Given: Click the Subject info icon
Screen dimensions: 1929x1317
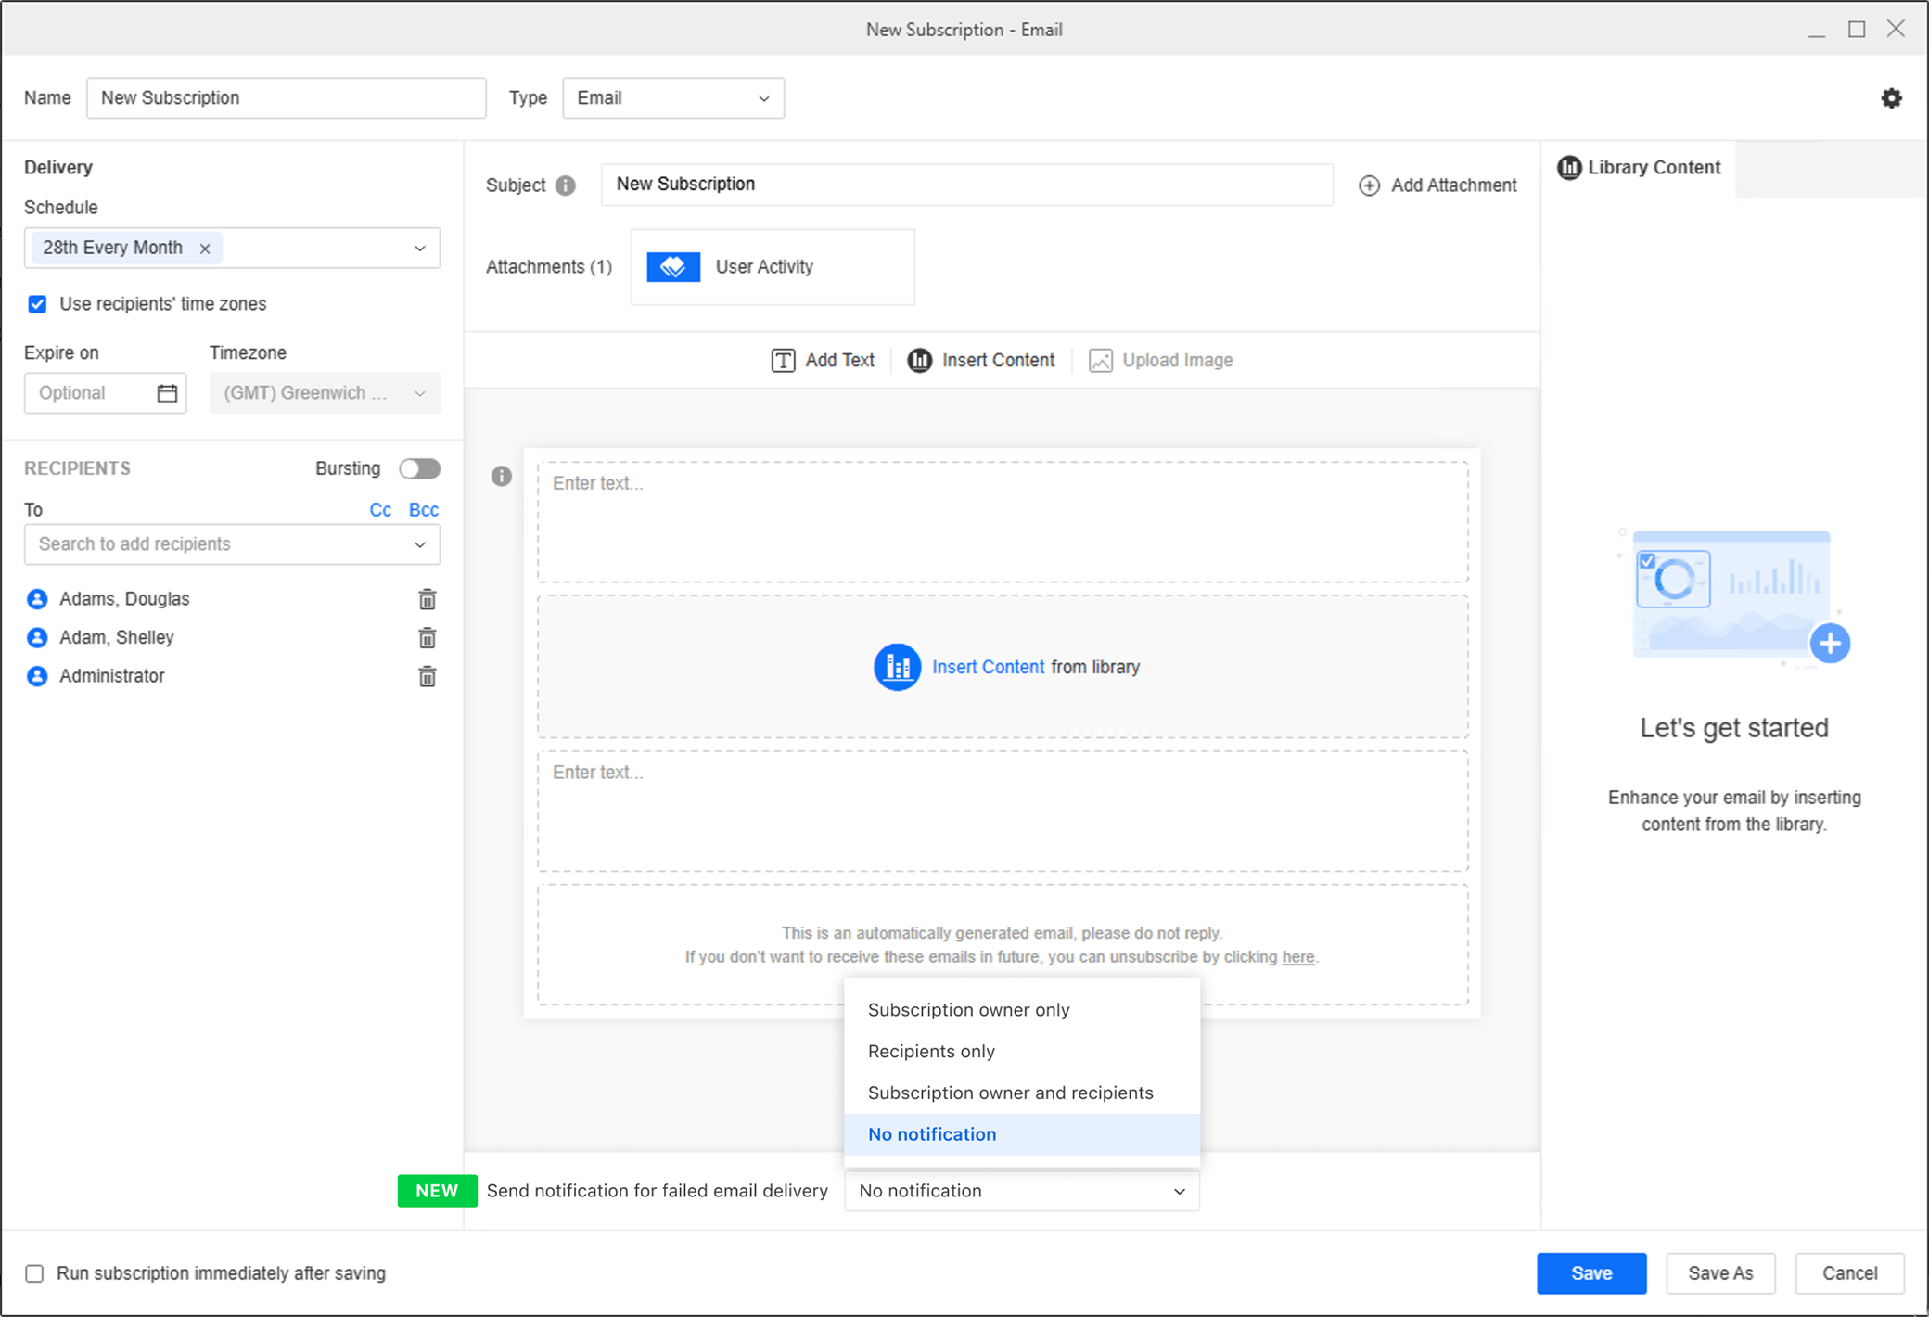Looking at the screenshot, I should click(565, 185).
